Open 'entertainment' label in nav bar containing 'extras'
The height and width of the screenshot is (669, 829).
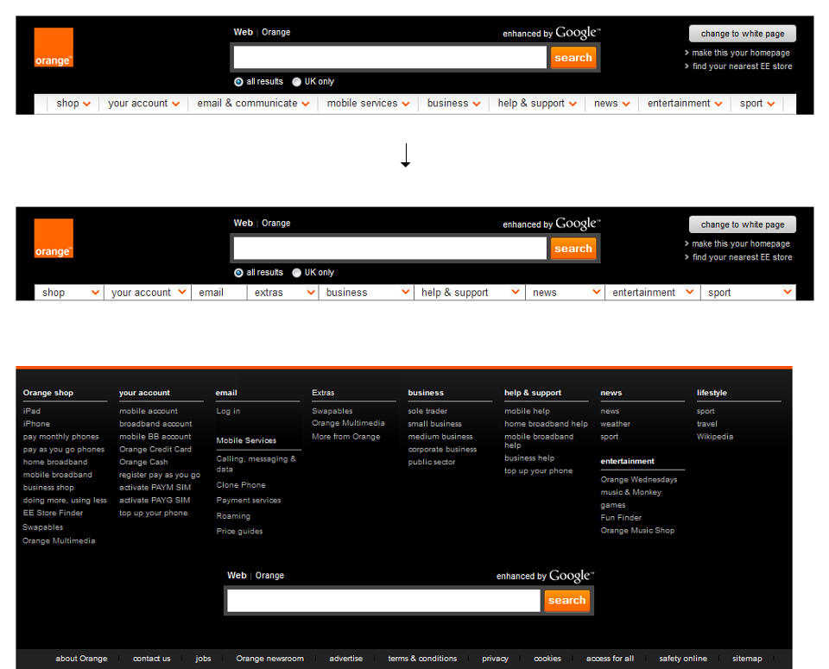643,293
